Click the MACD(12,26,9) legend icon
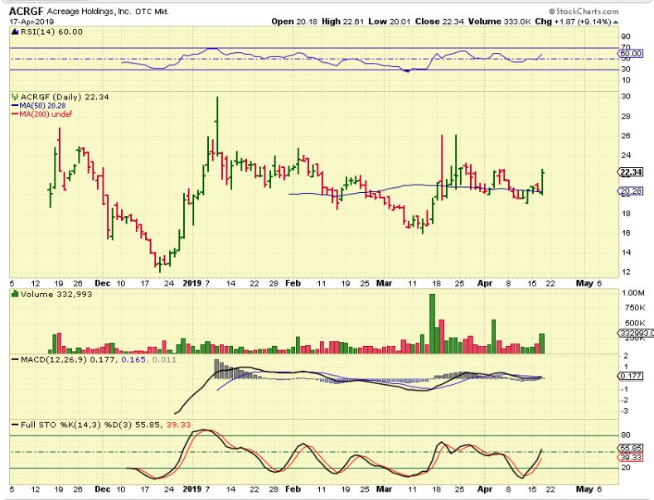 (x=13, y=357)
